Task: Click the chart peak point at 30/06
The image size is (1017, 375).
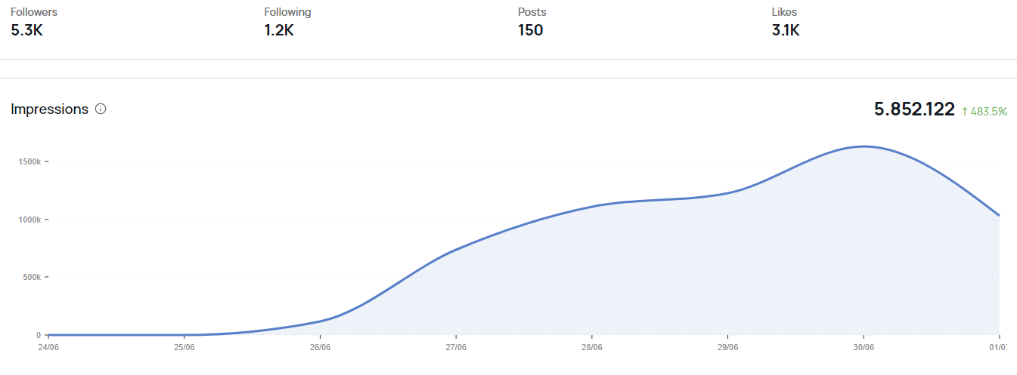Action: click(864, 146)
